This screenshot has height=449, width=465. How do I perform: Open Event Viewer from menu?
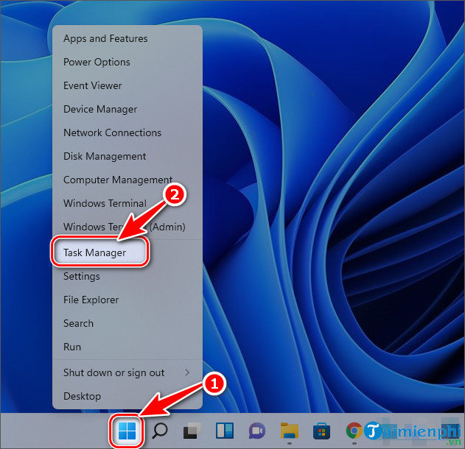tap(127, 85)
